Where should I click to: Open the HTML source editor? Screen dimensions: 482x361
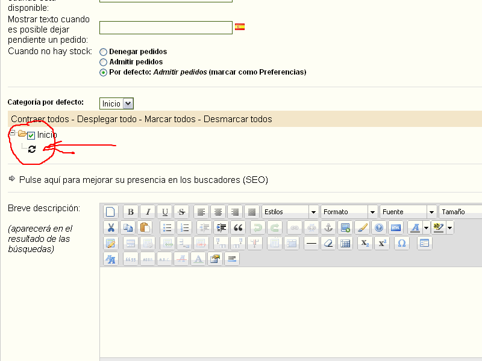396,227
